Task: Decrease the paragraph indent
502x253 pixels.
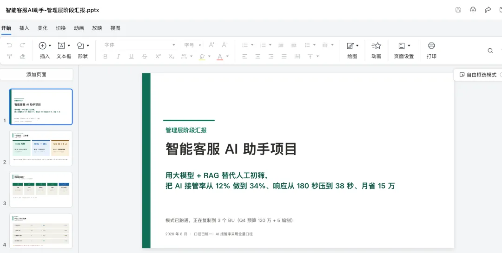Action: point(281,45)
